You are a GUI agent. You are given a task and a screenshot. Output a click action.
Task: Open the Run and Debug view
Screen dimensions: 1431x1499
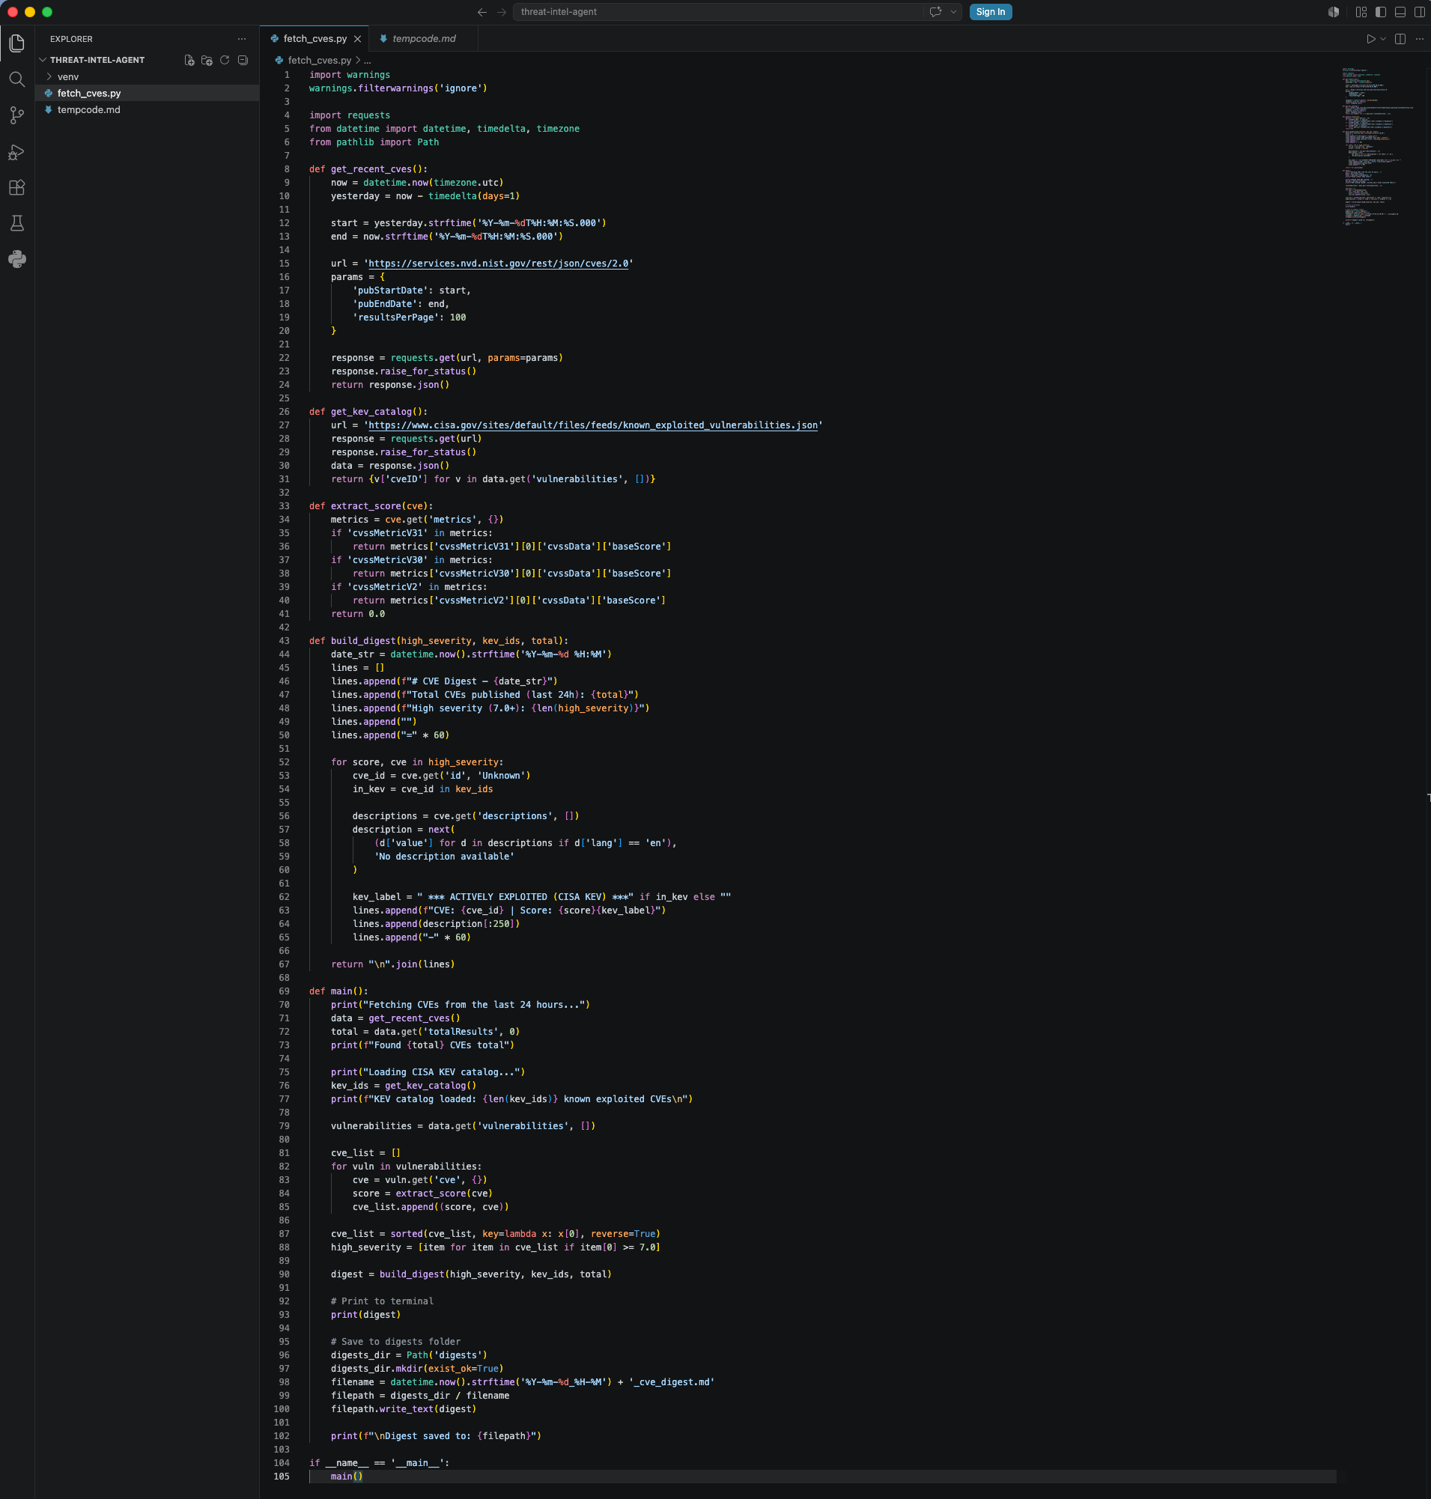point(16,152)
